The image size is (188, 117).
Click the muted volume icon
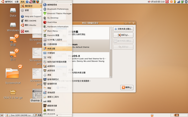point(149,2)
